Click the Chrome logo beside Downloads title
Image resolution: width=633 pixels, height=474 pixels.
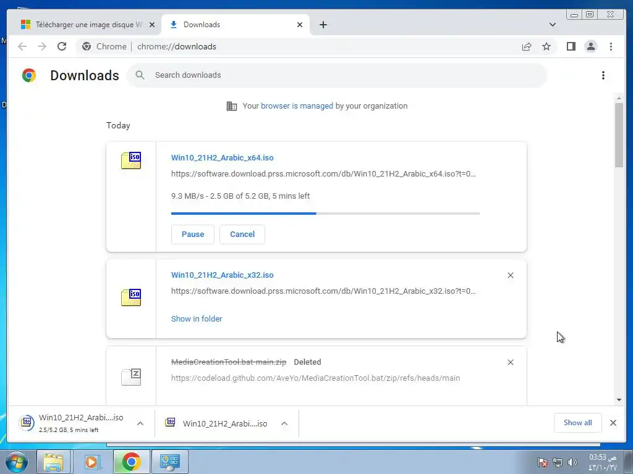click(x=29, y=75)
